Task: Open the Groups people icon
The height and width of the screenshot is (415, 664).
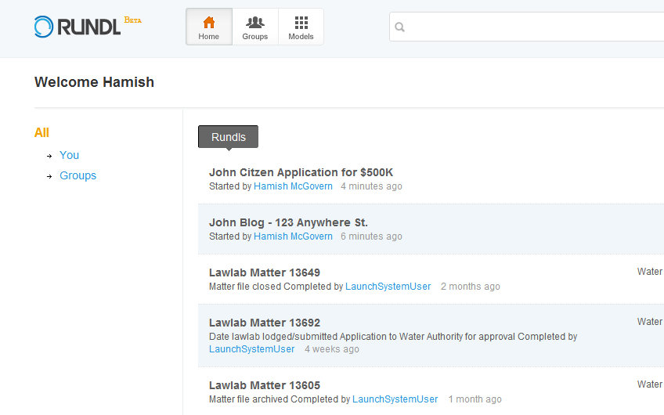Action: [x=254, y=23]
